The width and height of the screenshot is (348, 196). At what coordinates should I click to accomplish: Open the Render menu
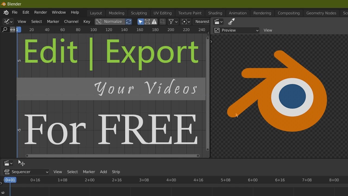[41, 12]
